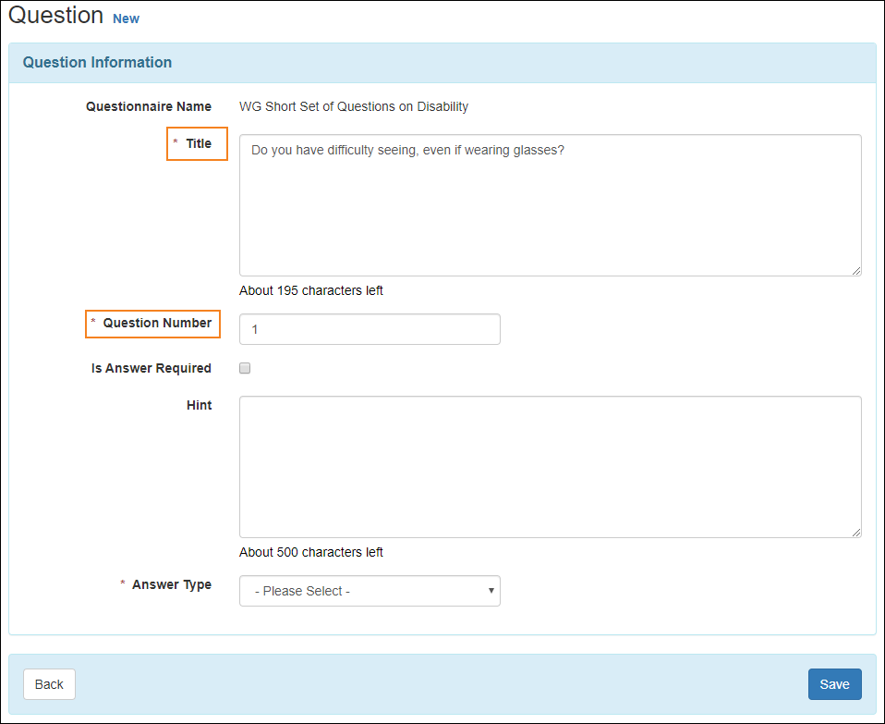Click the Back button
Image resolution: width=885 pixels, height=724 pixels.
click(x=49, y=684)
